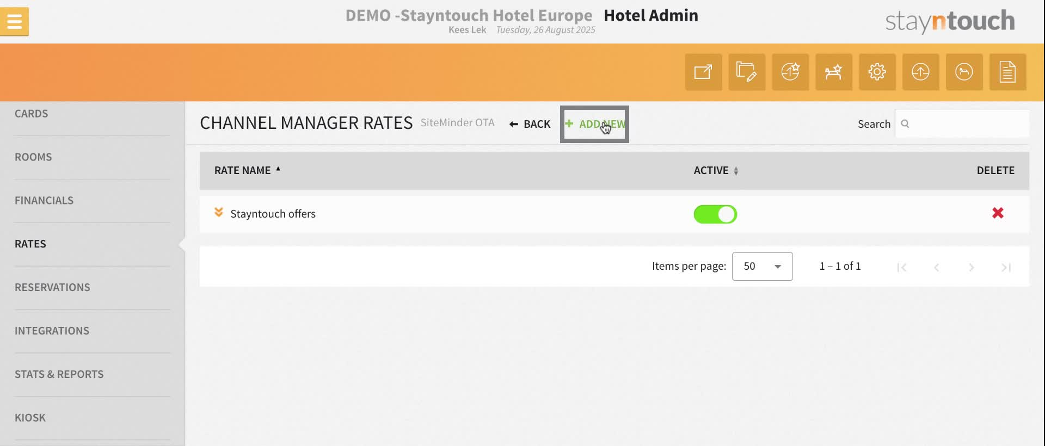This screenshot has height=446, width=1045.
Task: Click the Stayntouch offers rate name
Action: 273,214
